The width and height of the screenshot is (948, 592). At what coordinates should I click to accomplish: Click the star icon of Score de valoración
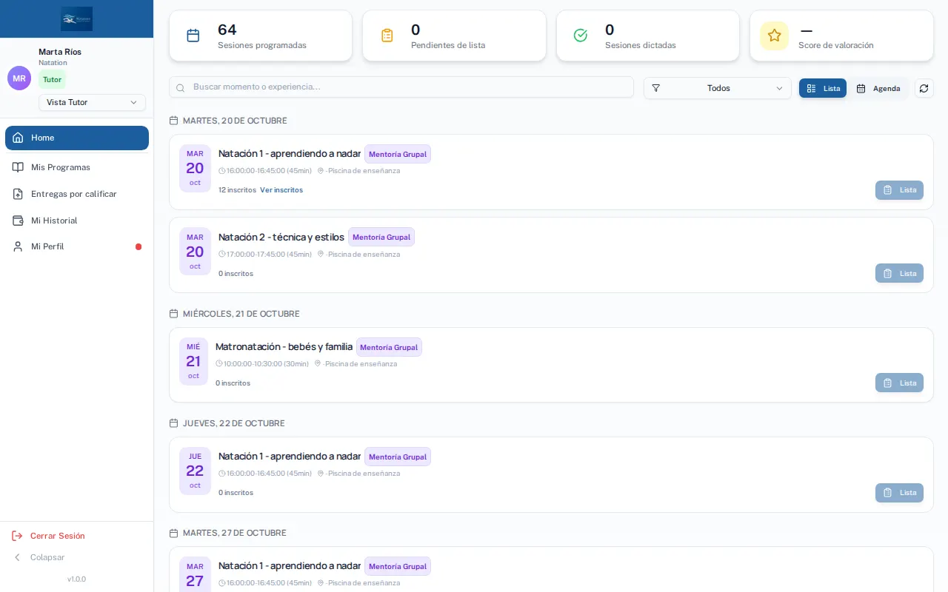pyautogui.click(x=774, y=36)
